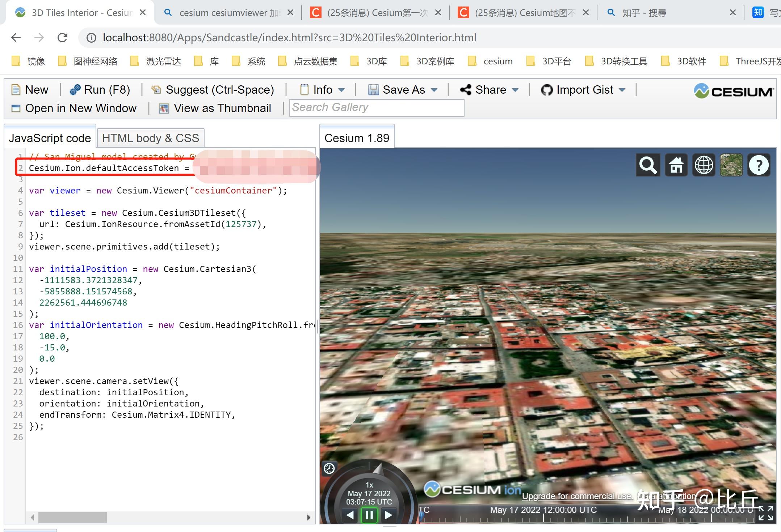The width and height of the screenshot is (781, 532).
Task: Click the Home view button
Action: 676,165
